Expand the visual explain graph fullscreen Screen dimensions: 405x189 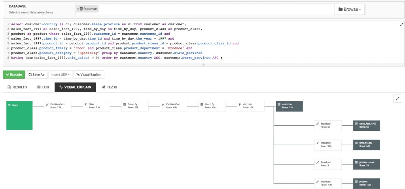(397, 98)
